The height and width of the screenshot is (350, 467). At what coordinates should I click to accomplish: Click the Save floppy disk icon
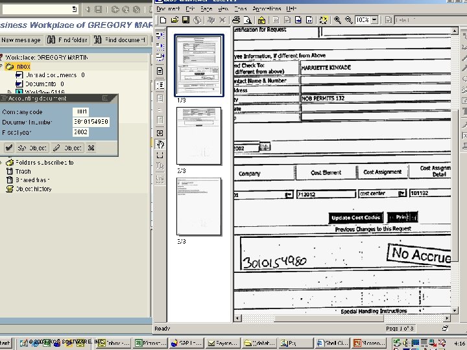(x=186, y=20)
